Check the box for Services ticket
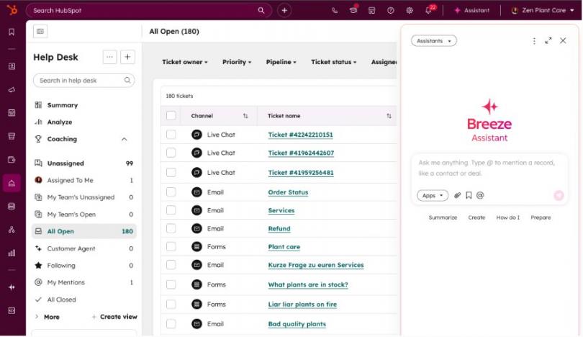 [171, 210]
